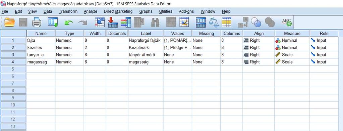Click the Name column header
Screen dimensions: 343x131
41,33
